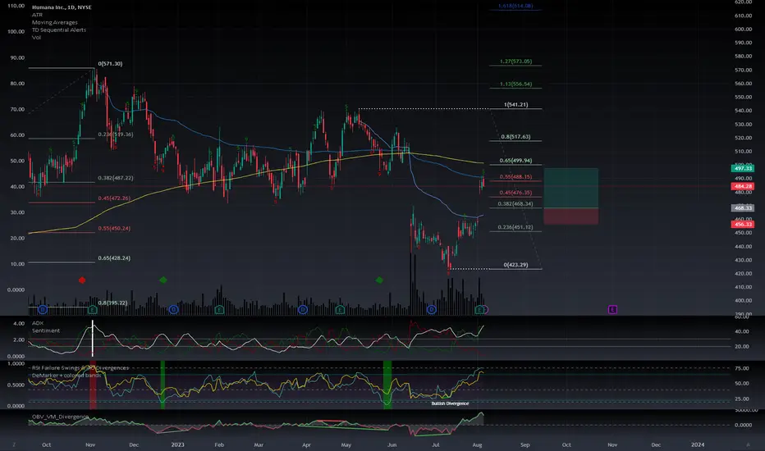Select the 0.382(487.22) left Fibonacci label
The height and width of the screenshot is (451, 765).
pos(116,178)
